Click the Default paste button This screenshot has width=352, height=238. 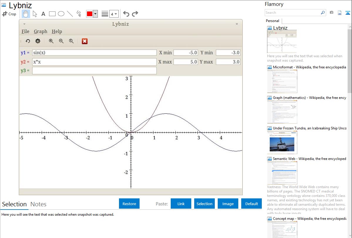point(252,204)
